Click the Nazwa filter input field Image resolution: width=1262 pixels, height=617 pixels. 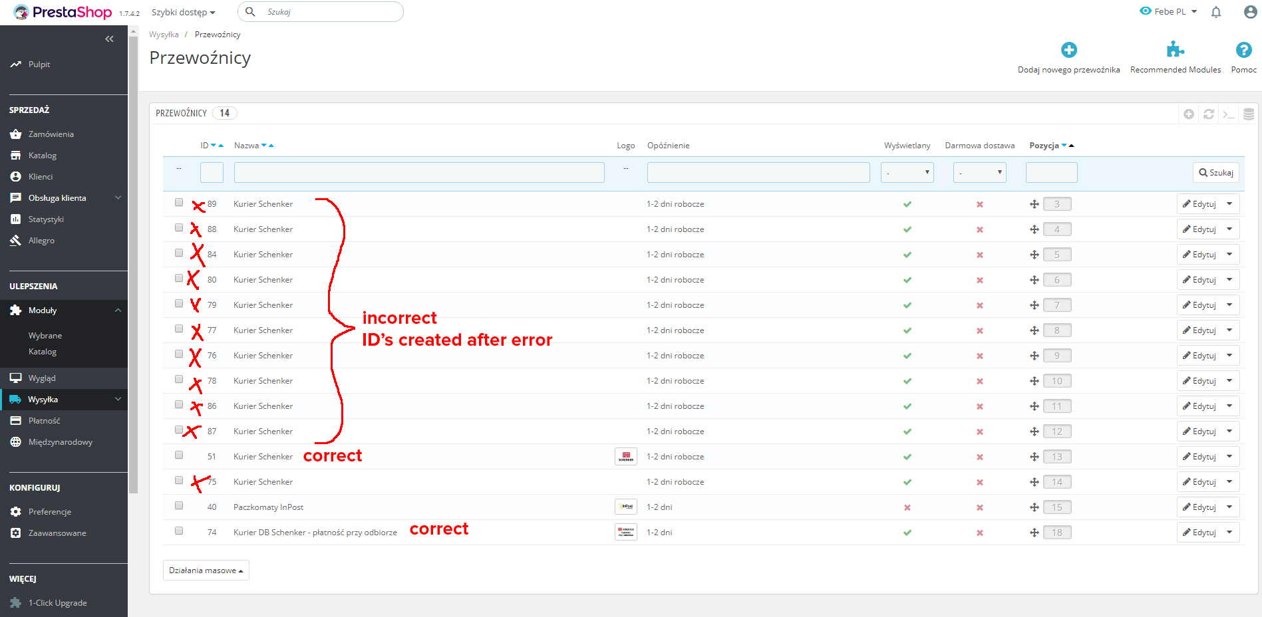pyautogui.click(x=419, y=173)
